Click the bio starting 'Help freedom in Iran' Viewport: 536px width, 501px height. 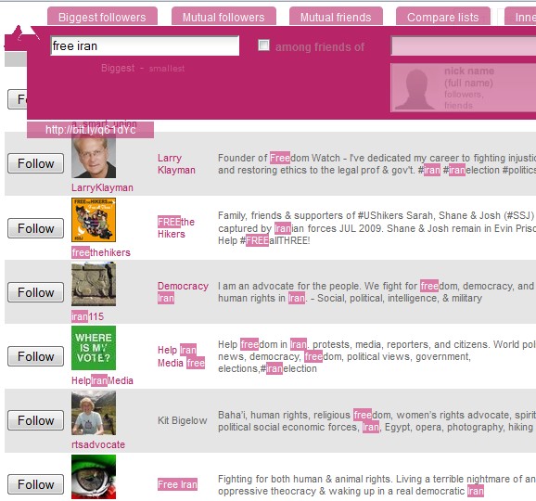pos(376,356)
